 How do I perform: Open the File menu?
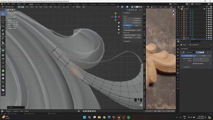[5, 4]
